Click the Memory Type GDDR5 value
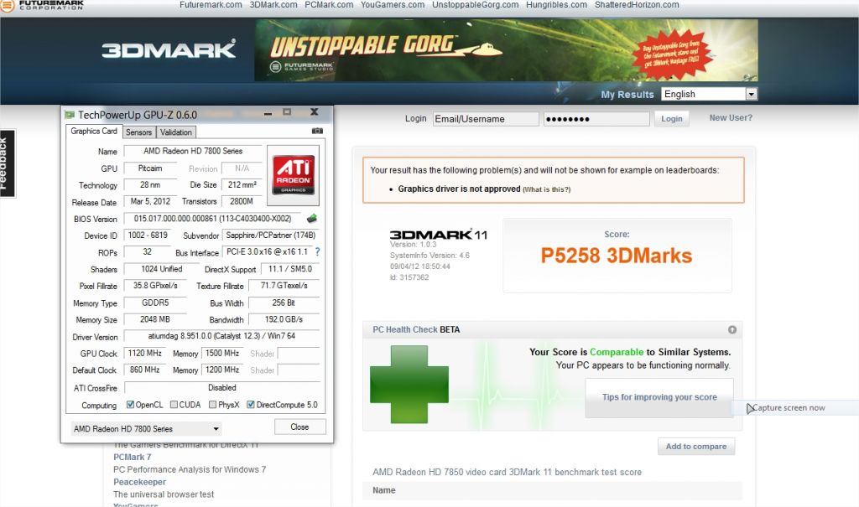This screenshot has width=859, height=507. (155, 303)
